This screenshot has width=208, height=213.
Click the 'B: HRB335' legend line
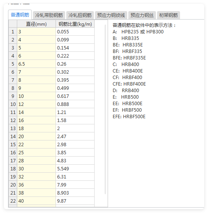point(126,38)
